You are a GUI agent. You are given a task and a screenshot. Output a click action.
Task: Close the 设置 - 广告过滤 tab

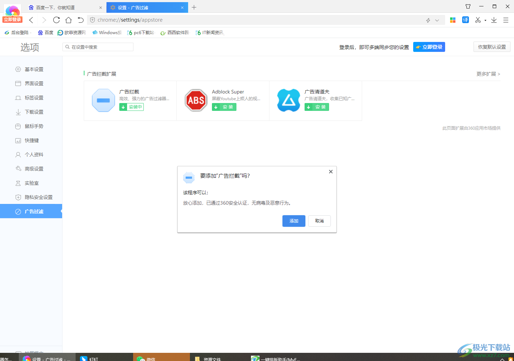pos(182,7)
